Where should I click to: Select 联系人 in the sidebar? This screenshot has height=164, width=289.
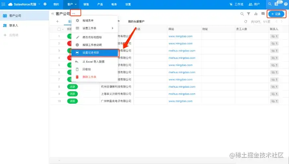(x=24, y=25)
